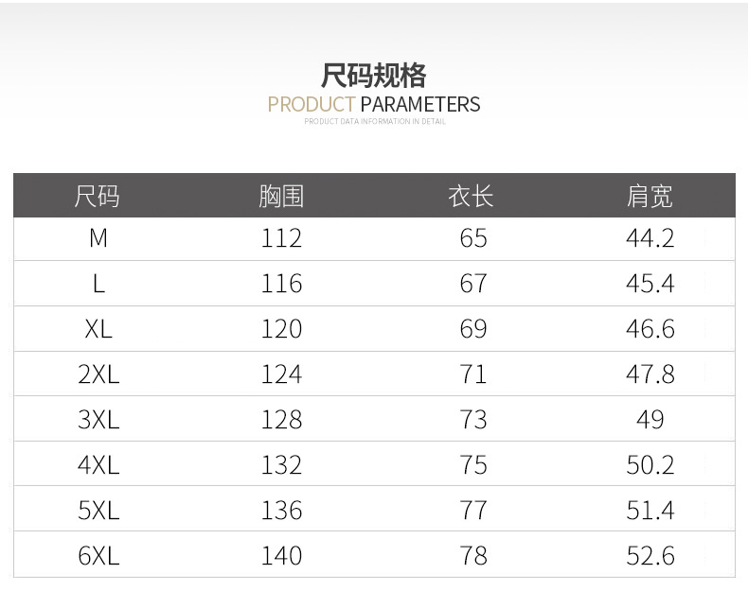
Task: Select the 胸围 column header
Action: pyautogui.click(x=281, y=197)
